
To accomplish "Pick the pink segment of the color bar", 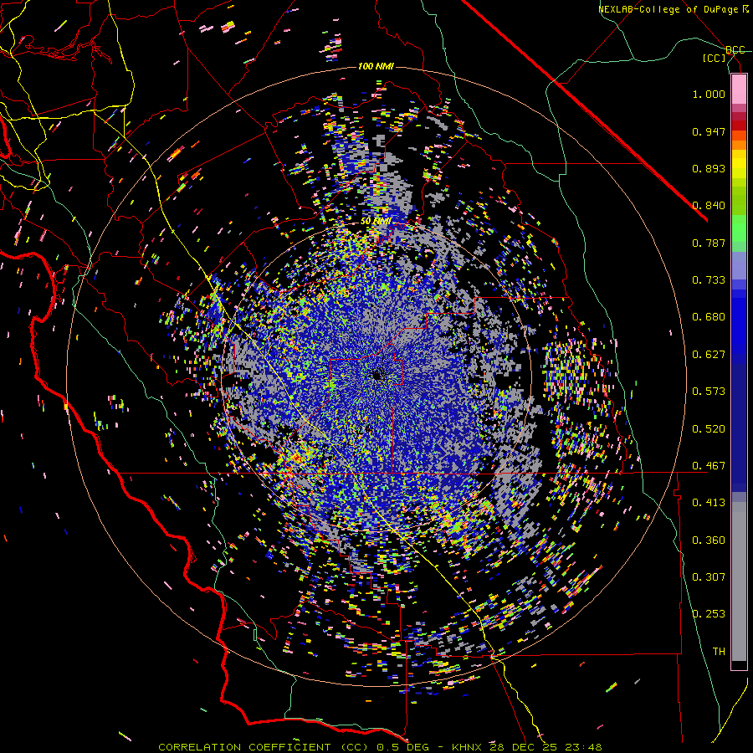I will pyautogui.click(x=739, y=90).
